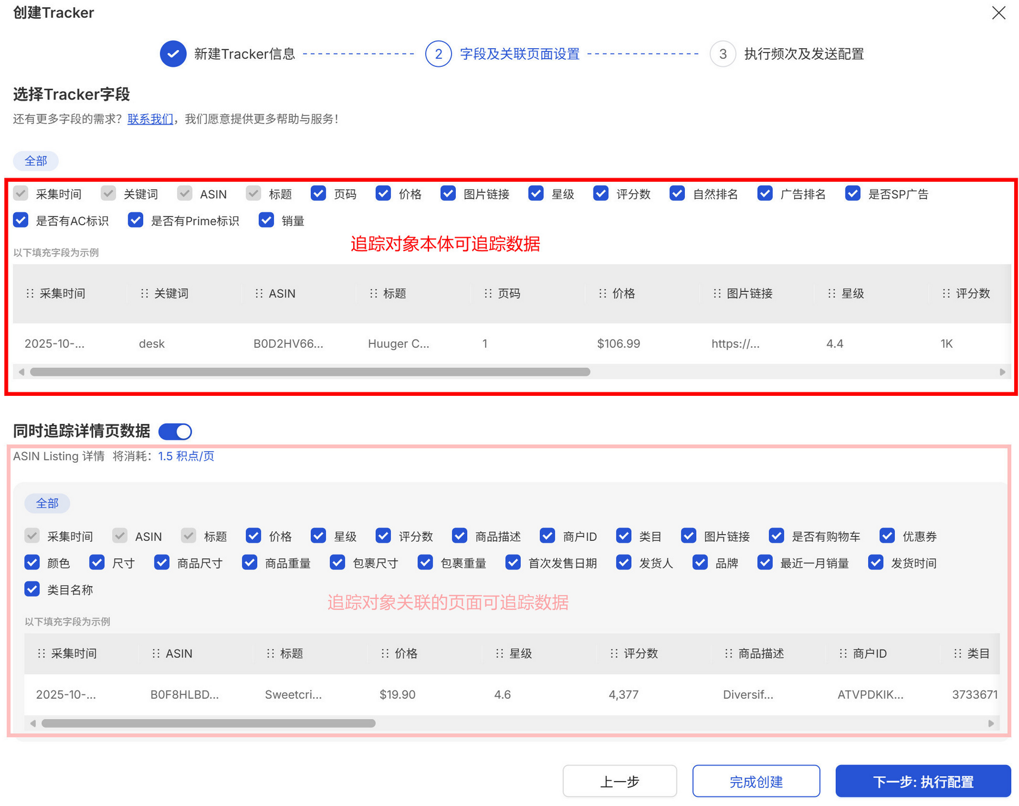Click drag handle beside 图片链接 column header
This screenshot has width=1019, height=806.
click(717, 293)
